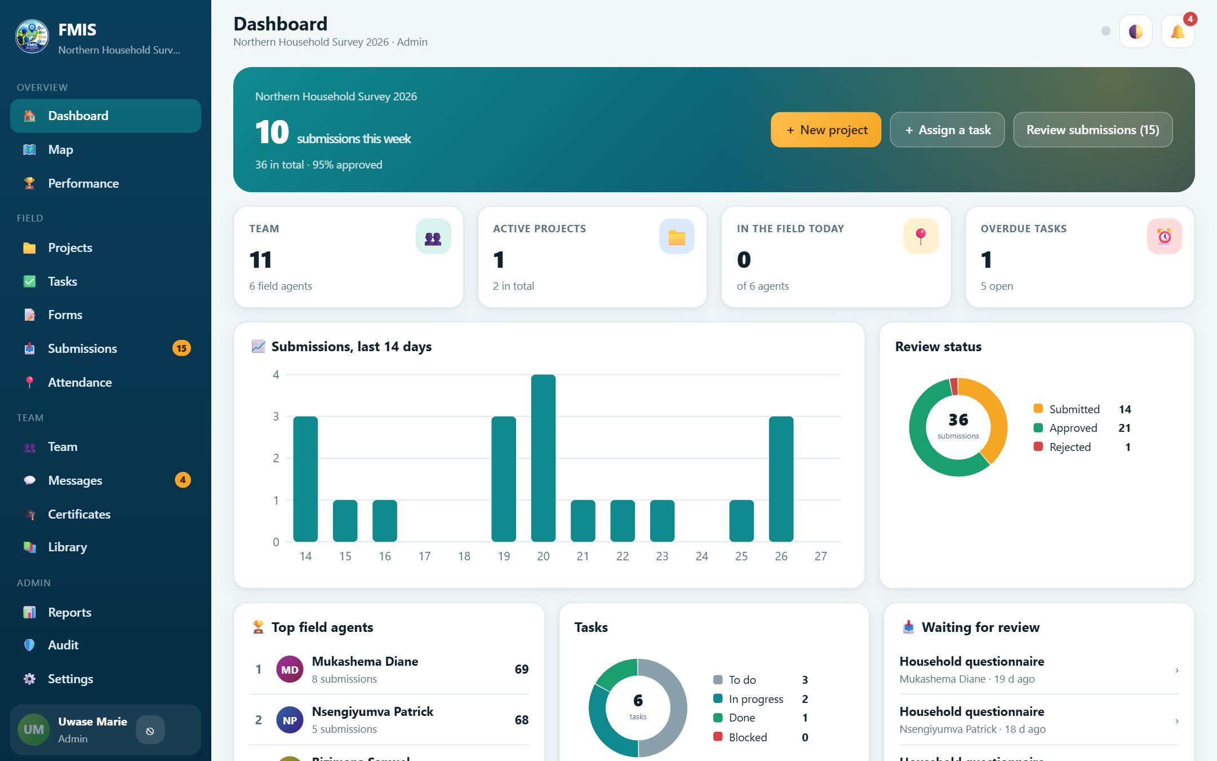This screenshot has height=761, width=1217.
Task: Click the "36 in total · 95% approved" text
Action: [x=318, y=165]
